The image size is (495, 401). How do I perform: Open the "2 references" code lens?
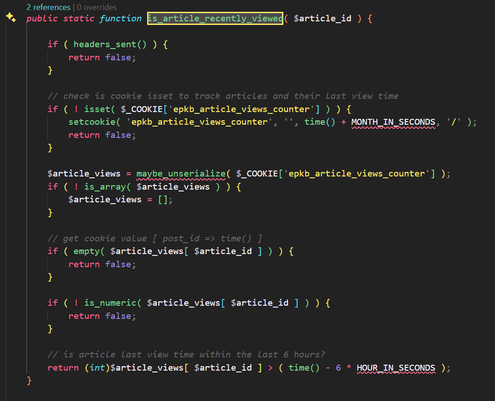point(48,7)
